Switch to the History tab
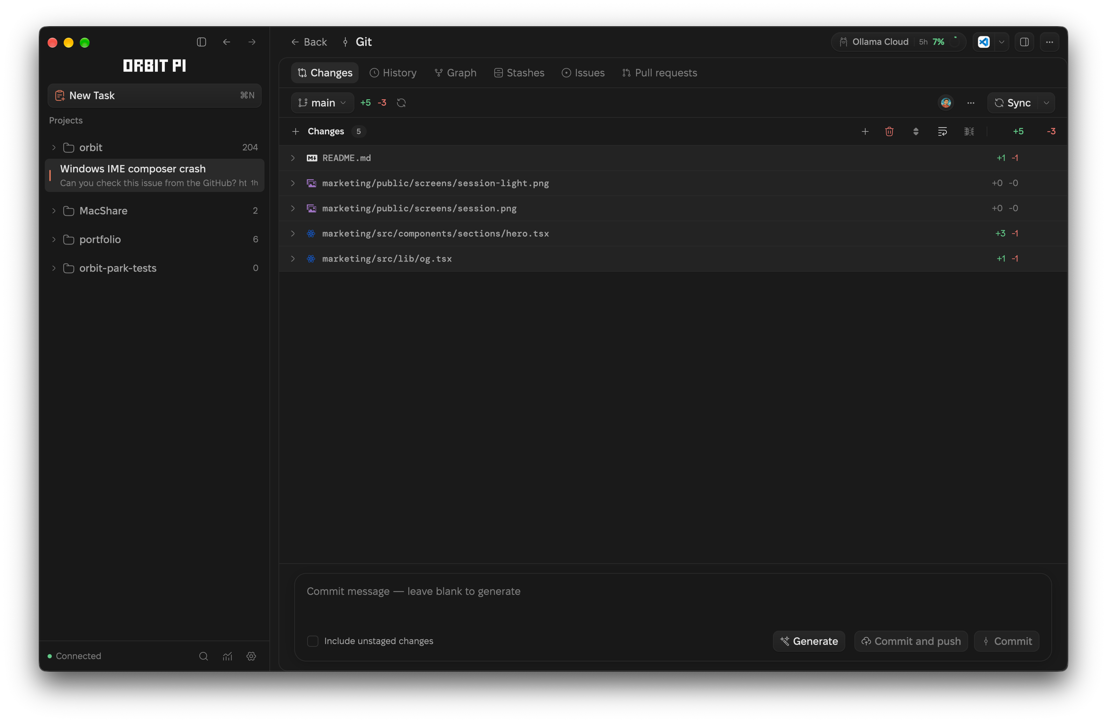1107x723 pixels. 393,73
